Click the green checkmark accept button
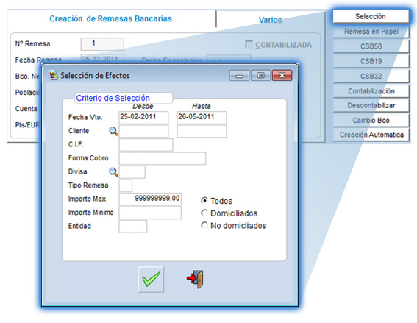 [x=151, y=280]
